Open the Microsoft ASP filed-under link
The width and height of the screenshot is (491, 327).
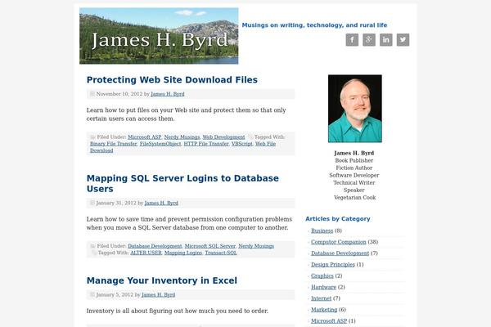[x=144, y=137]
